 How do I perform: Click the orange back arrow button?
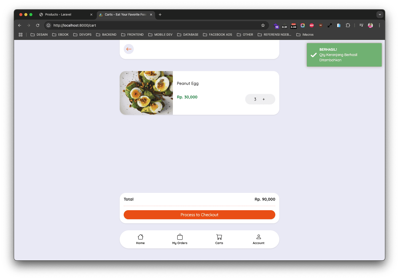[x=129, y=49]
